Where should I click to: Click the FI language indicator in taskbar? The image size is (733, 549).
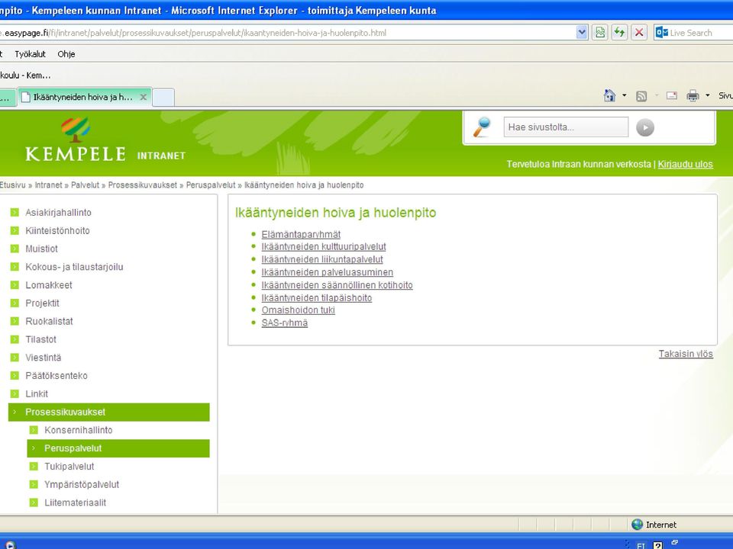point(641,545)
